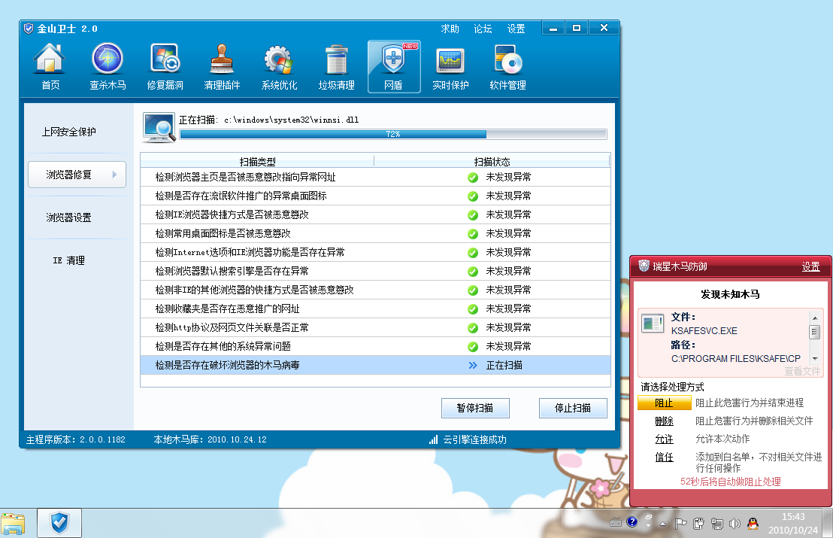Viewport: 833px width, 538px height.
Task: Open the 论坛 forum link
Action: point(483,29)
